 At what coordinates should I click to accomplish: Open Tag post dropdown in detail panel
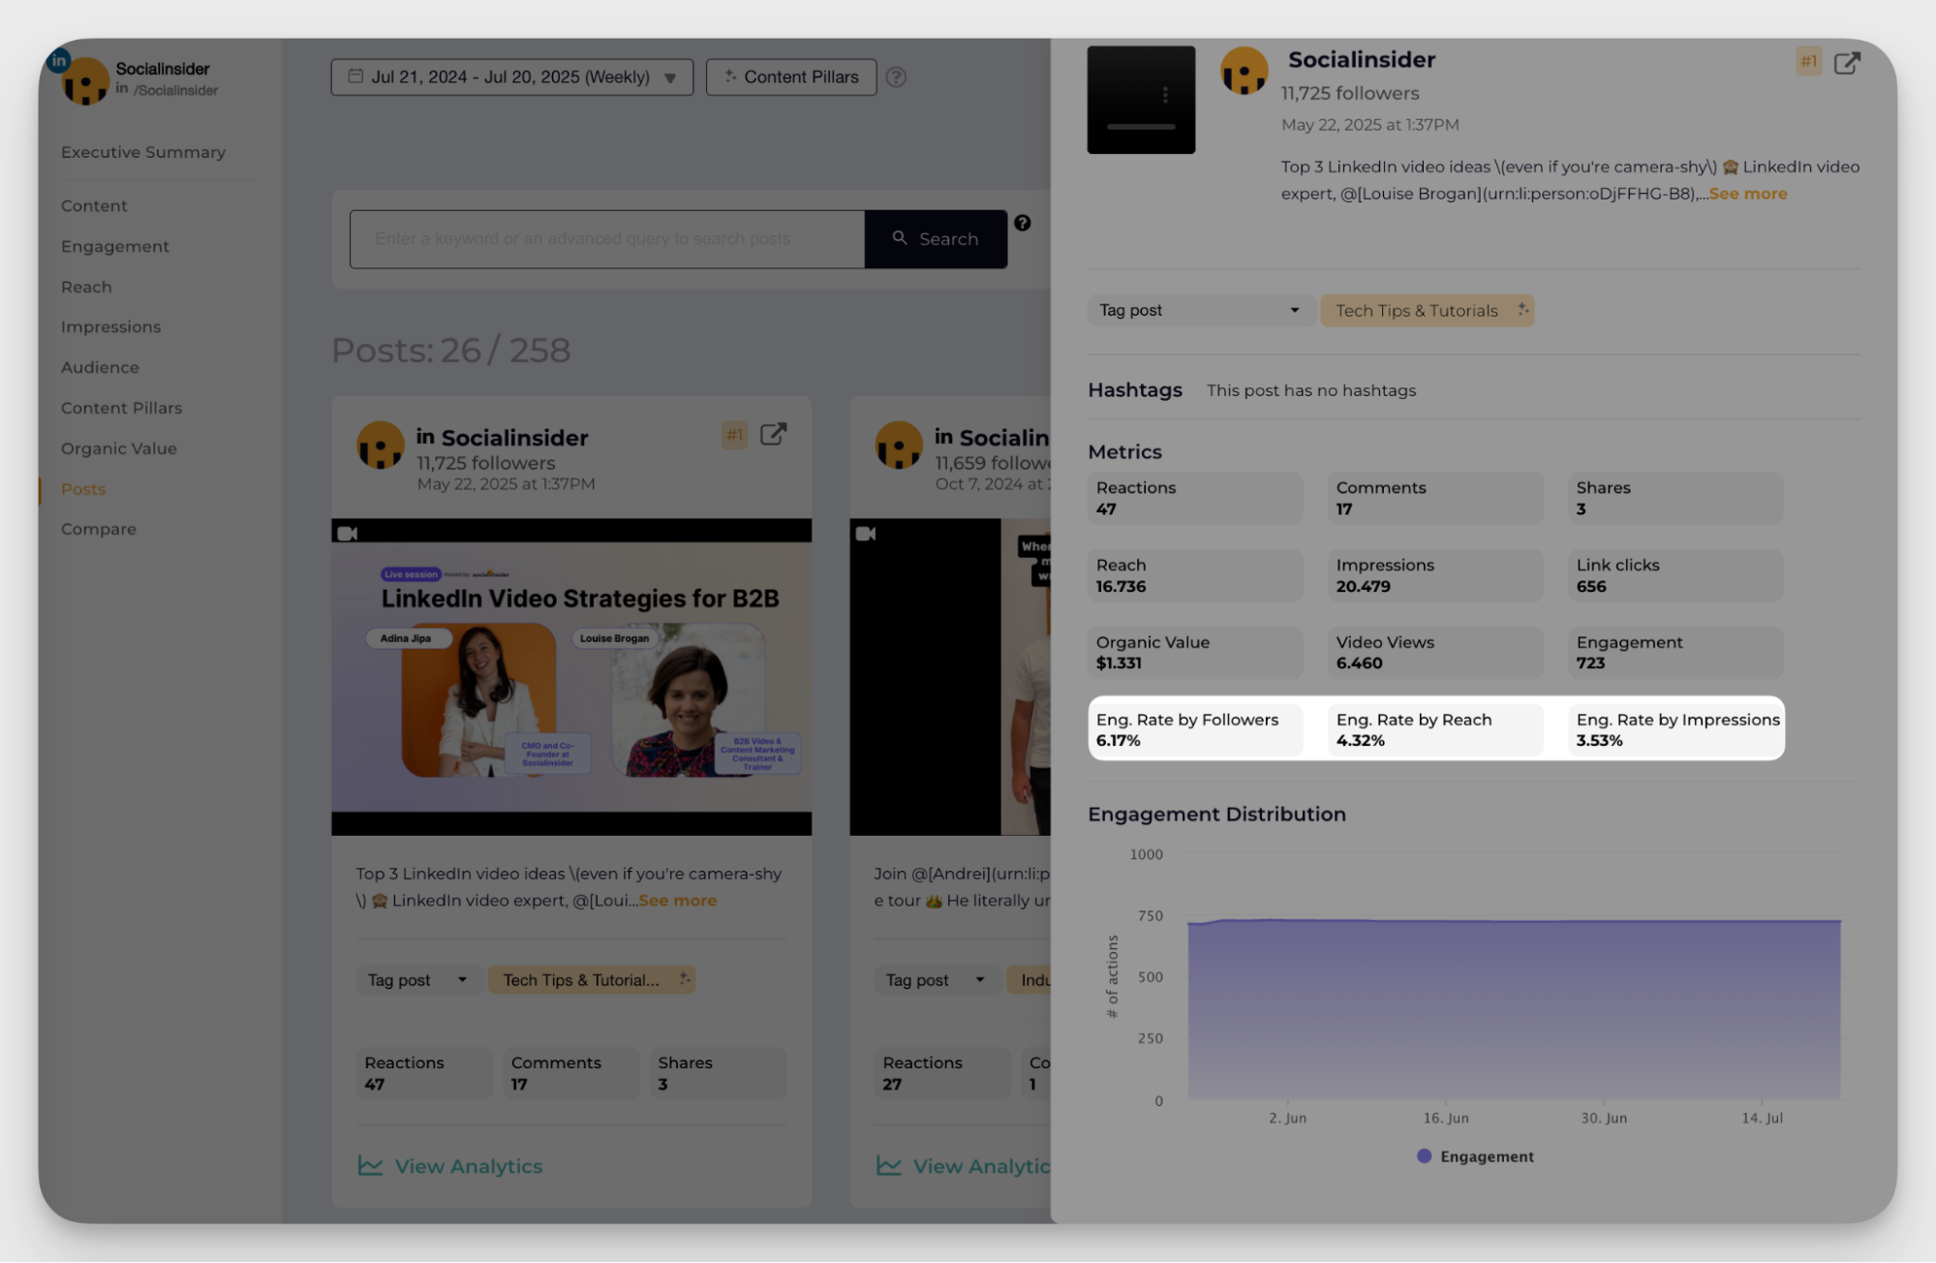(x=1199, y=310)
